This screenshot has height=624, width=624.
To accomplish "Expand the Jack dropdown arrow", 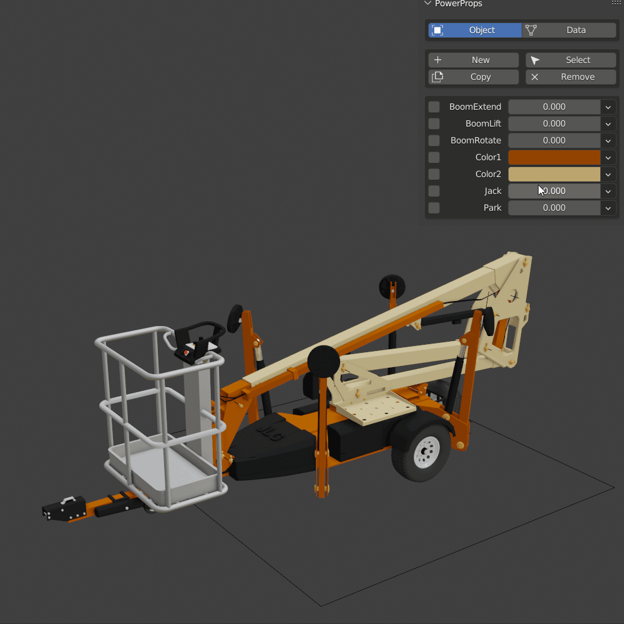I will [608, 191].
